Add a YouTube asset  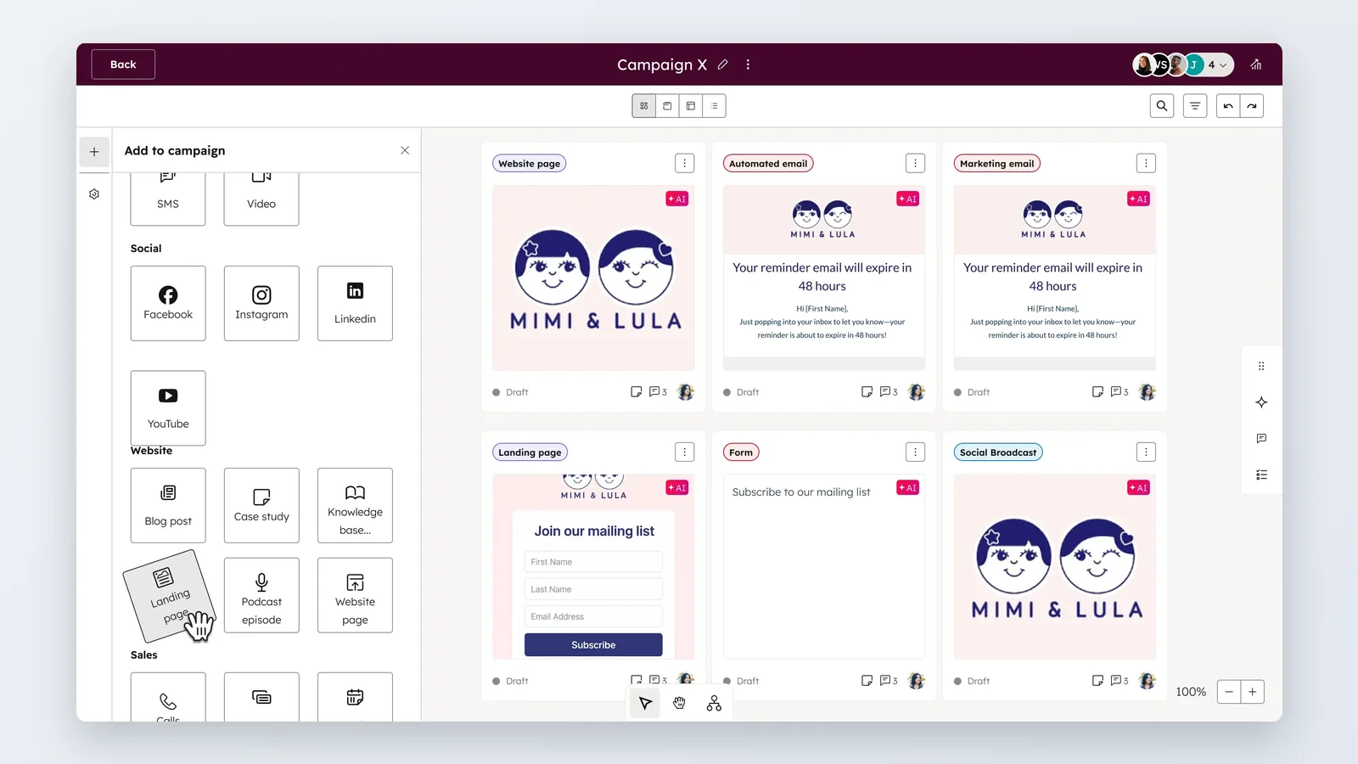coord(168,407)
